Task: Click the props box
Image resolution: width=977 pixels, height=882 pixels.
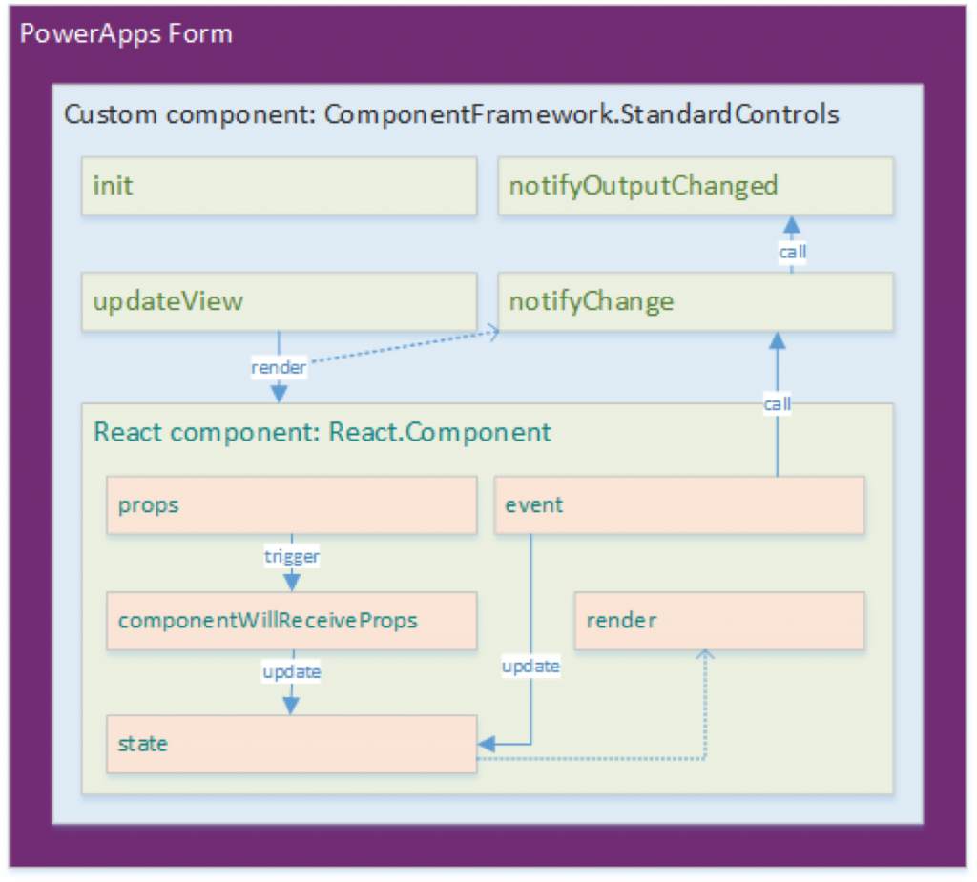Action: (x=292, y=505)
